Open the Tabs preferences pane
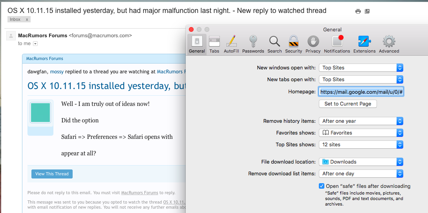This screenshot has height=213, width=428. (214, 44)
